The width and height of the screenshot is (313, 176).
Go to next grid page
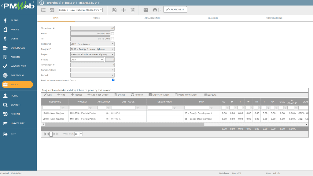pos(54,134)
